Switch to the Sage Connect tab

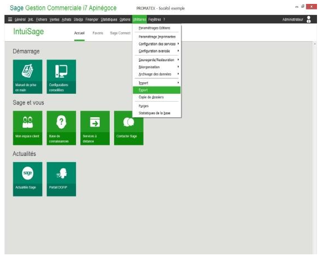tap(120, 33)
